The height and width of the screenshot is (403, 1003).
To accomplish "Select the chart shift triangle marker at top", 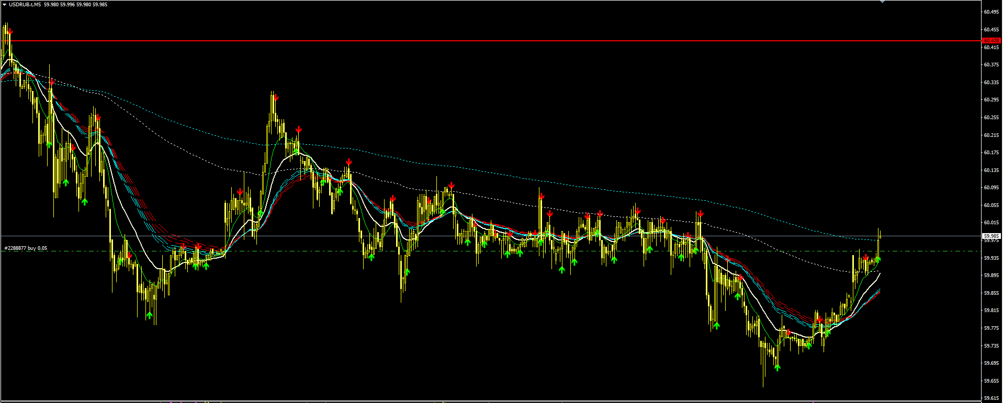I will pos(883,2).
